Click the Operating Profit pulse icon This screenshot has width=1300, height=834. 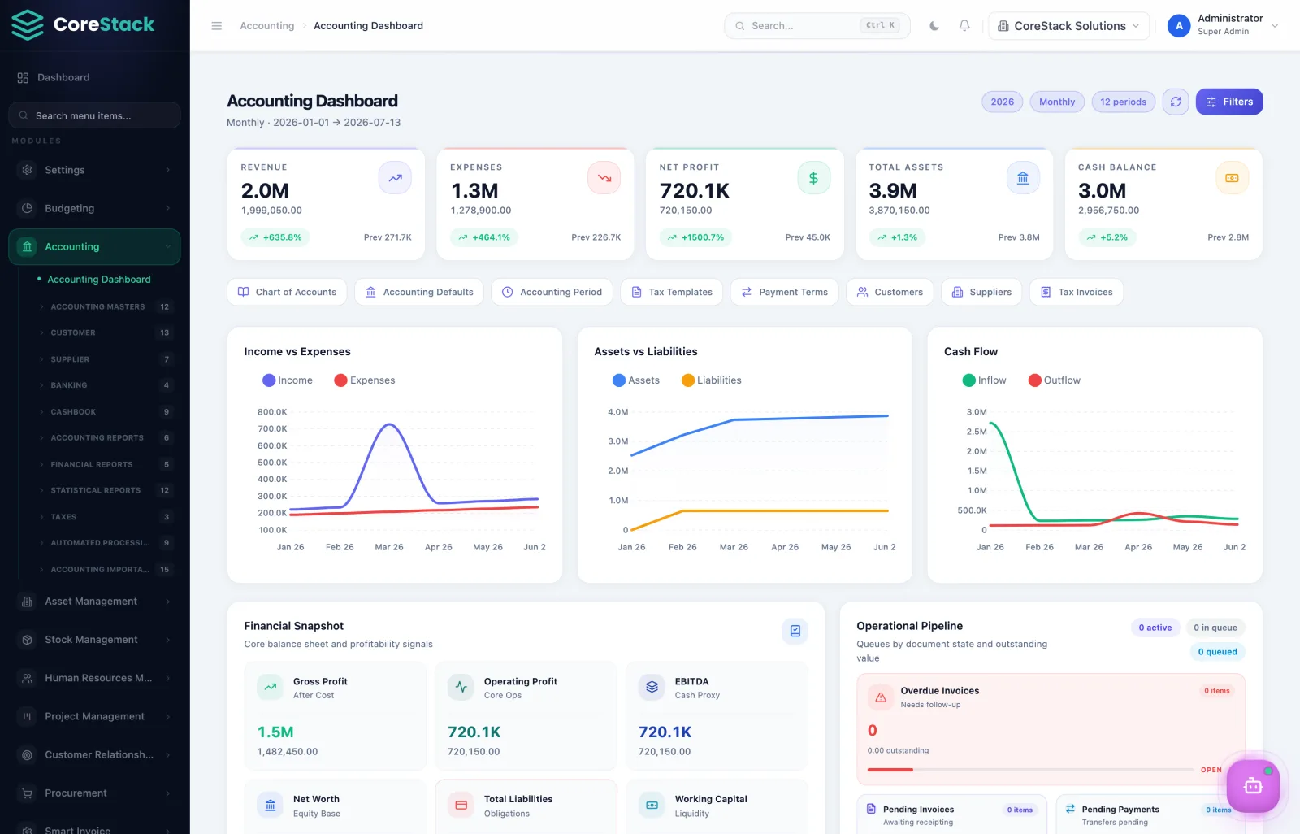(x=461, y=688)
